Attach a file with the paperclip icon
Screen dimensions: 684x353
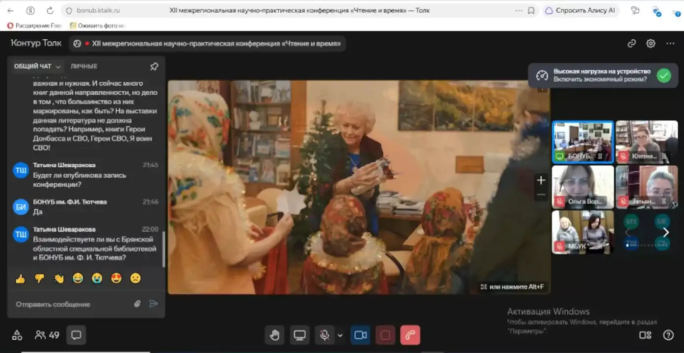[x=137, y=304]
